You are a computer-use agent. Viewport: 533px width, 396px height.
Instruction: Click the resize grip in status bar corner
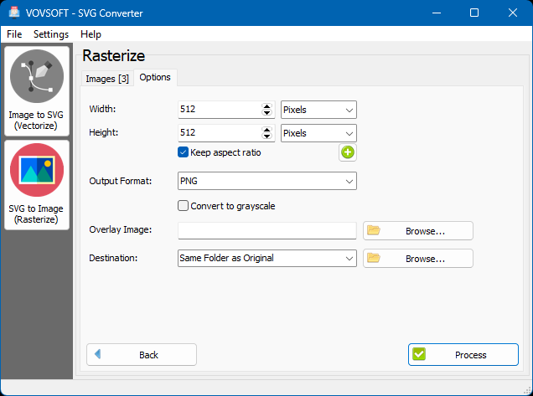coord(528,391)
